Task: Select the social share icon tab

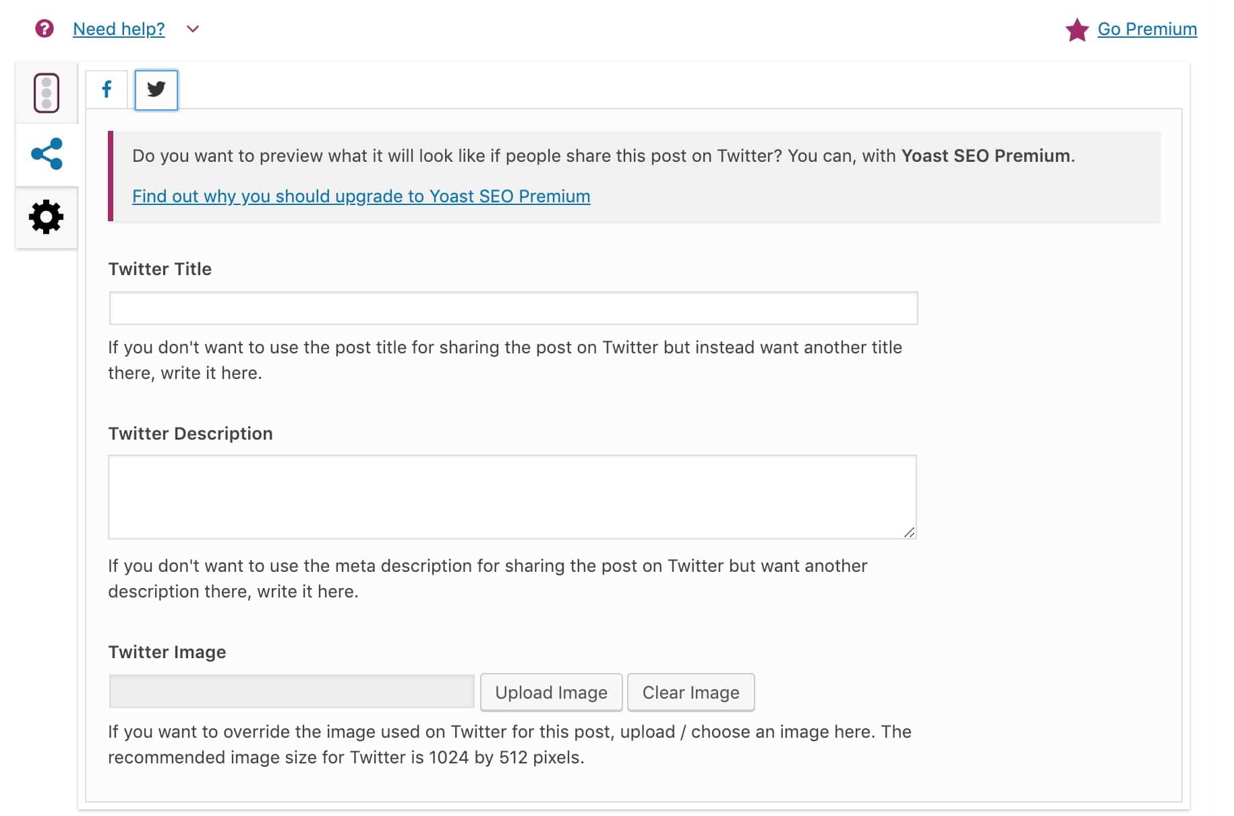Action: tap(47, 154)
